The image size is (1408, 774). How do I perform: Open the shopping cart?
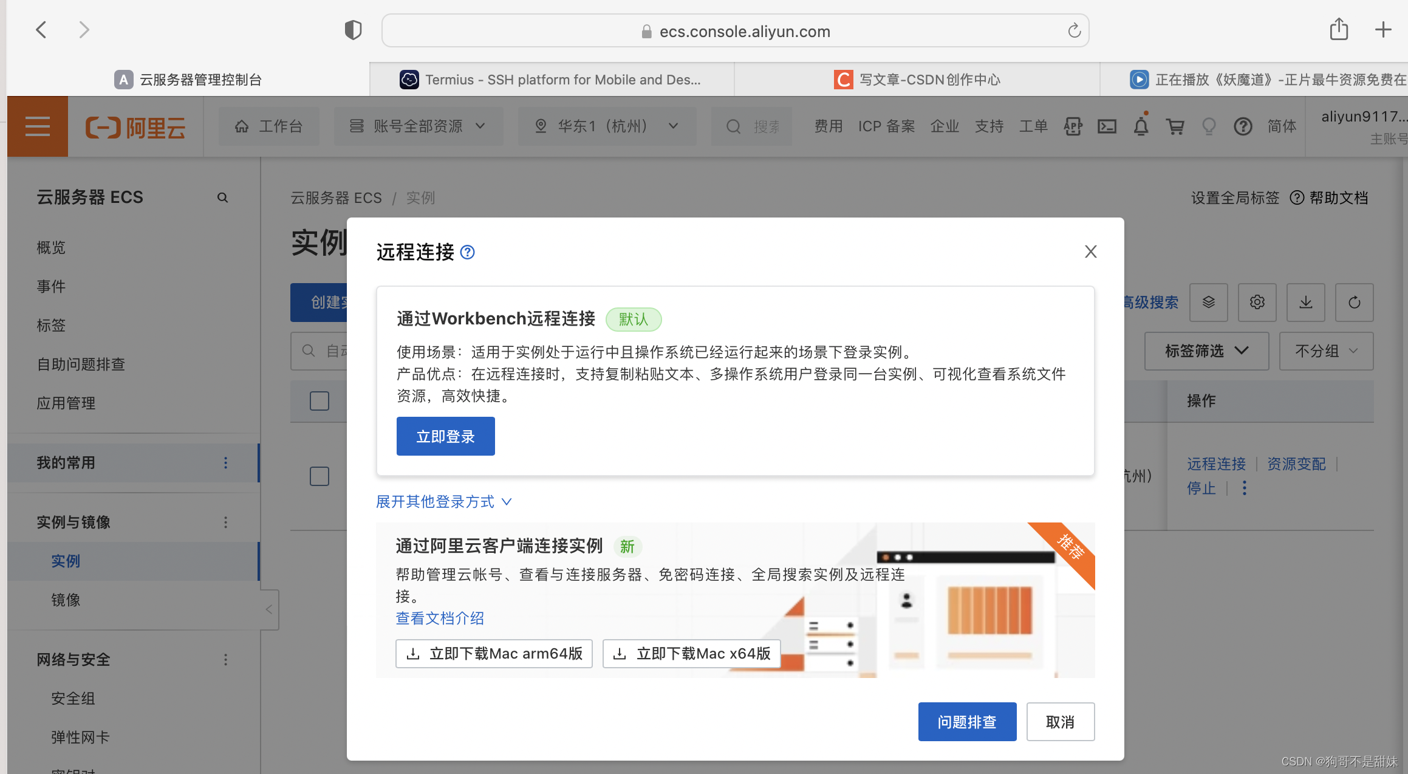1175,126
